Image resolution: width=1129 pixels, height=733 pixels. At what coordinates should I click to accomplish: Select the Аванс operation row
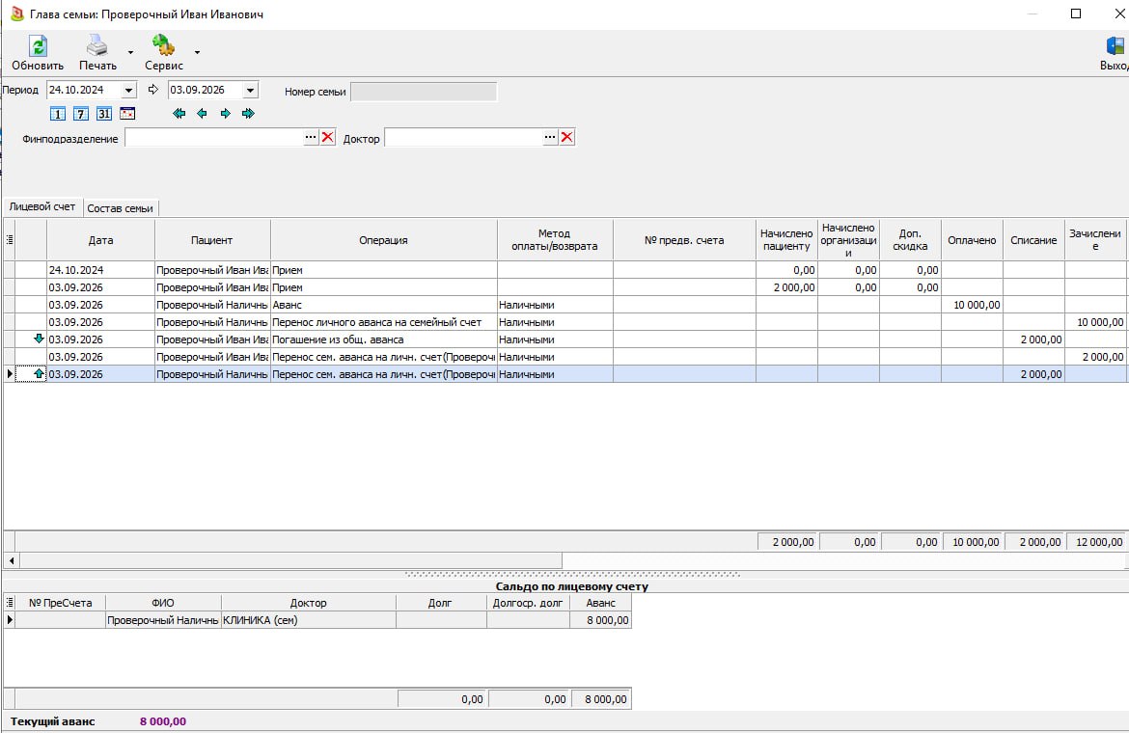coord(565,305)
